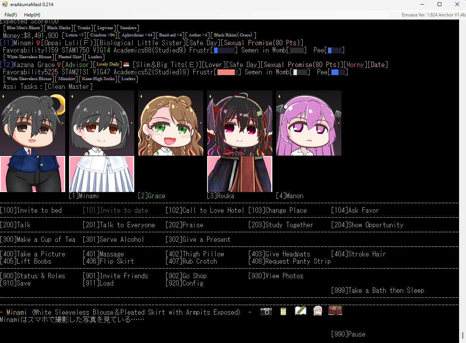The height and width of the screenshot is (343, 466).
Task: Select [103]Change Place
Action: click(278, 210)
